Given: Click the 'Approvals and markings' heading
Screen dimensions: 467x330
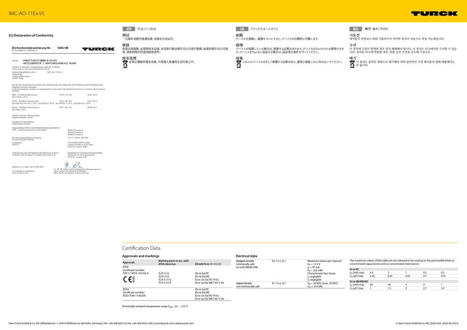Looking at the screenshot, I should click(141, 256).
